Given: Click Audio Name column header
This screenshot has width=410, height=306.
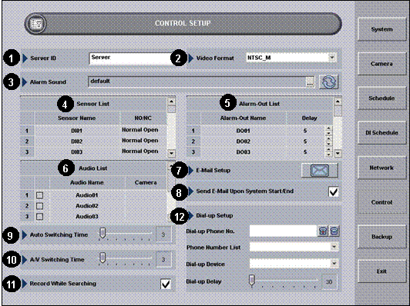Looking at the screenshot, I should coord(87,183).
